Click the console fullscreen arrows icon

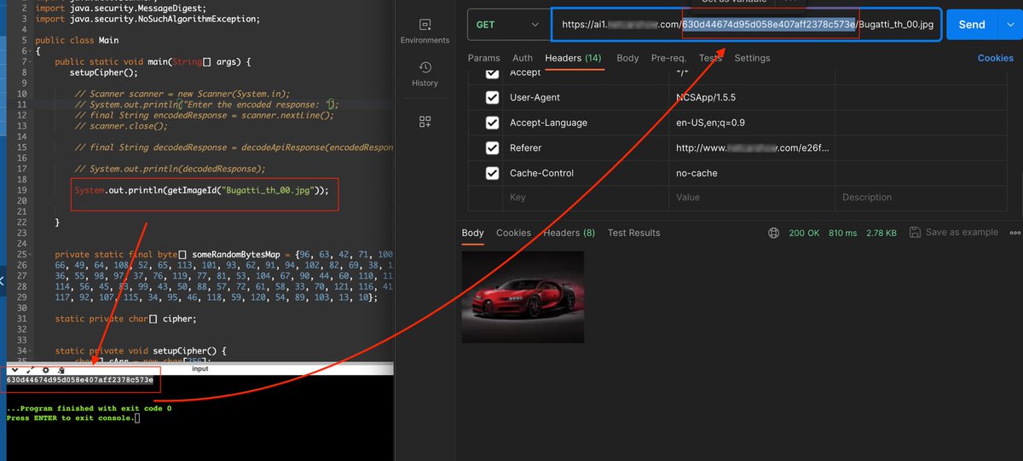pos(30,370)
